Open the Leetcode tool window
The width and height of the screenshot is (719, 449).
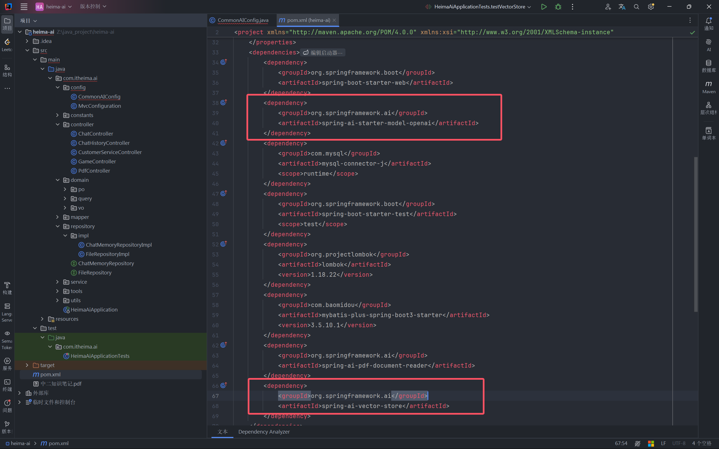click(x=7, y=45)
